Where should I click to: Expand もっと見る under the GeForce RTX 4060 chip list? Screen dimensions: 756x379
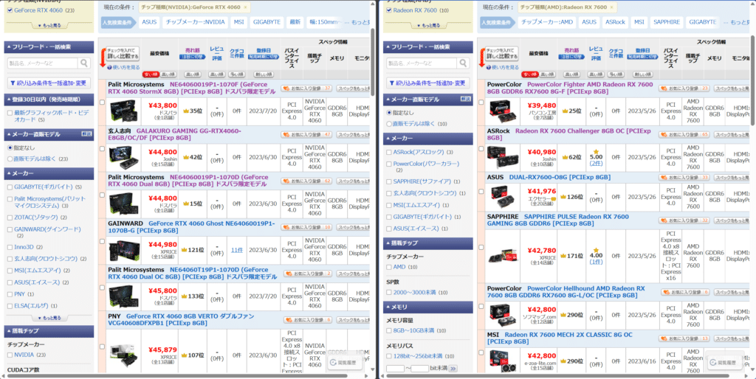(x=49, y=25)
